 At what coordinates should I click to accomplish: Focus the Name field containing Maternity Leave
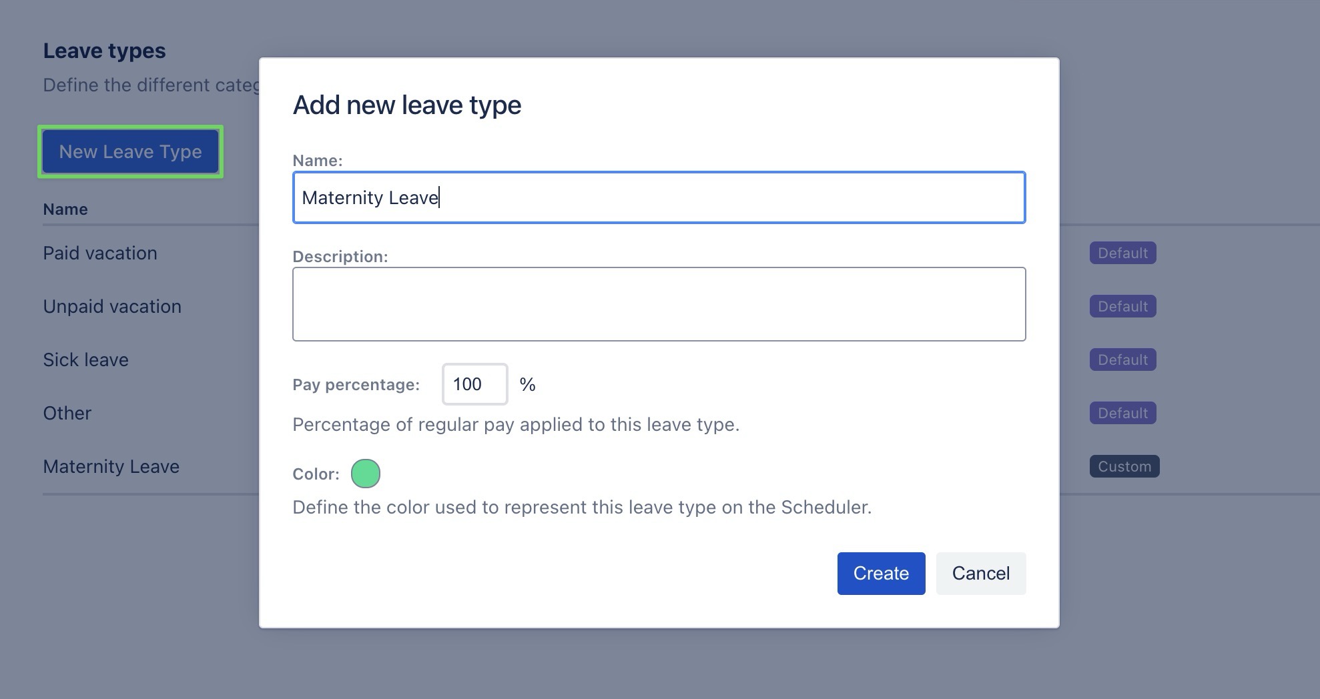[659, 197]
